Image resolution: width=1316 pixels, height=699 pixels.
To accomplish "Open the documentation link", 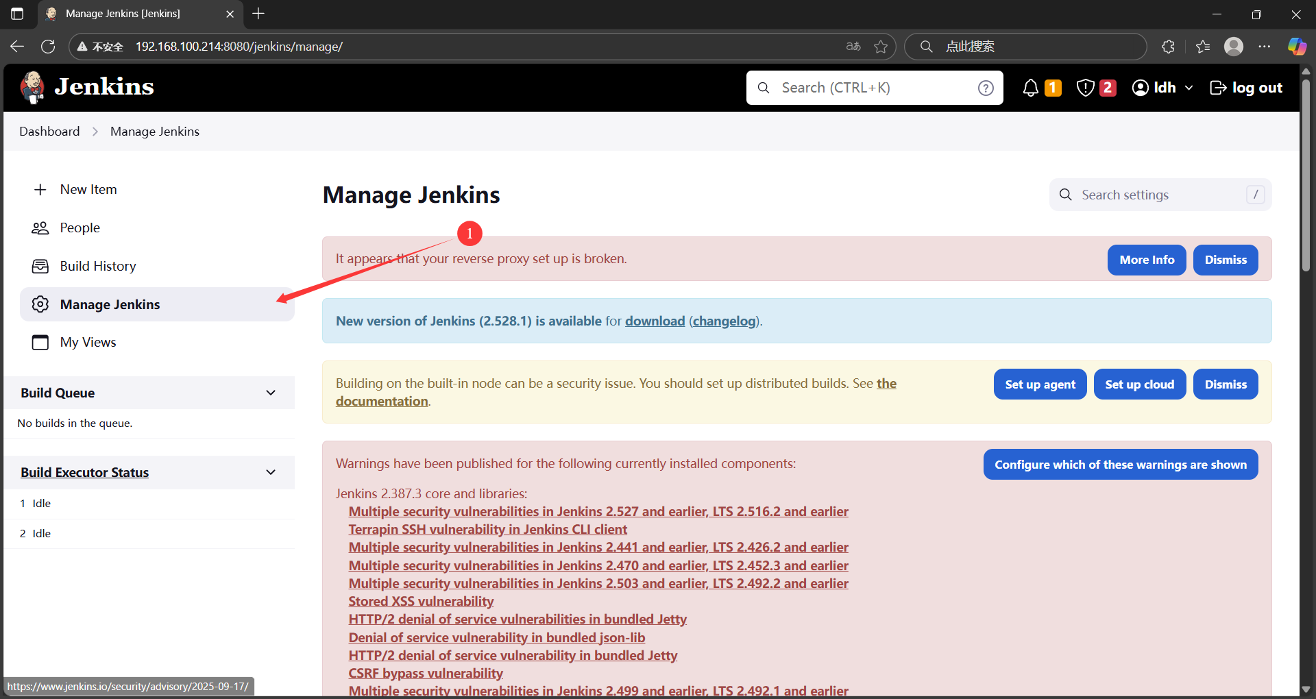I will coord(382,402).
